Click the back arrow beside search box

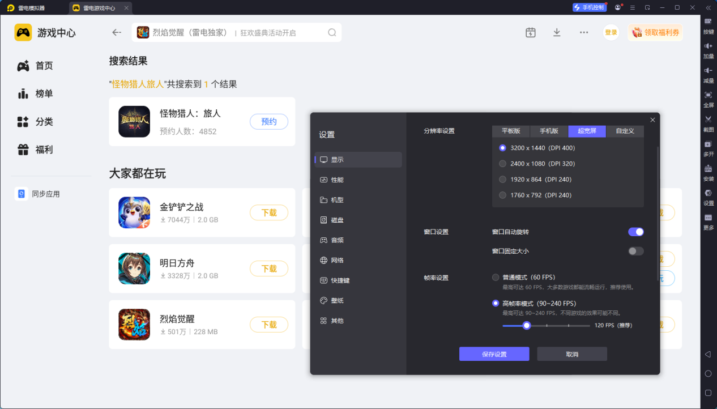click(117, 33)
